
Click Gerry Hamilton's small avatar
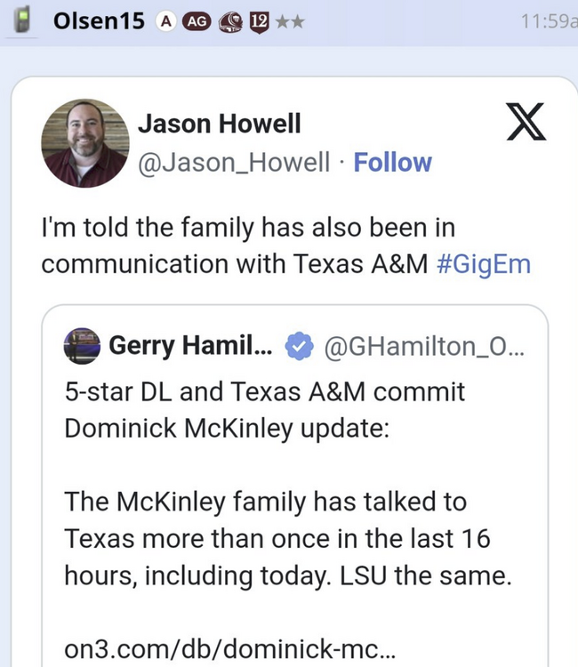(82, 347)
